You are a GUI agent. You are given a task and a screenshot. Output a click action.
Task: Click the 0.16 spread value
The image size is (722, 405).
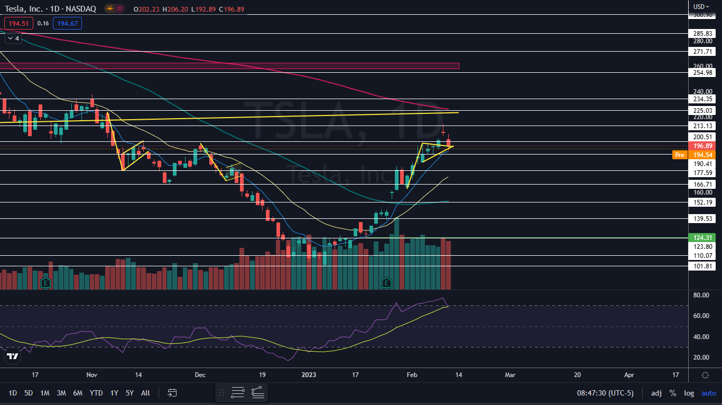(43, 23)
